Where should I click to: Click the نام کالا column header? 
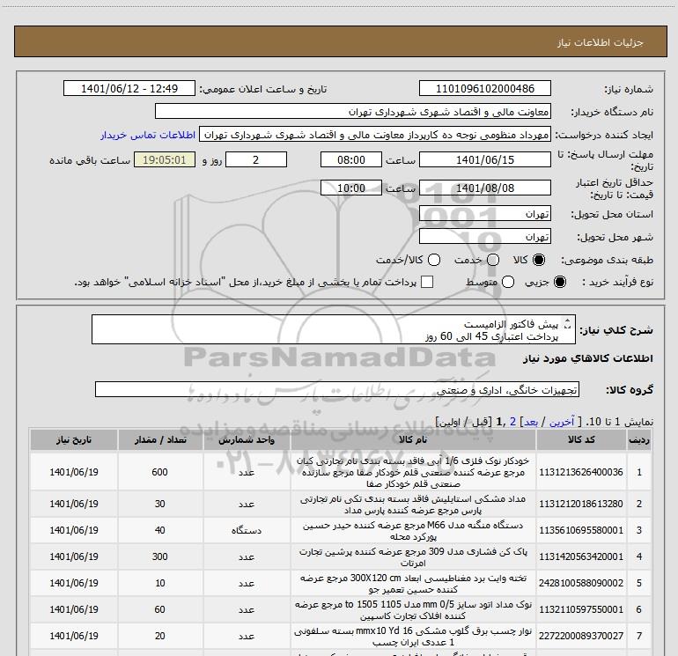point(413,439)
